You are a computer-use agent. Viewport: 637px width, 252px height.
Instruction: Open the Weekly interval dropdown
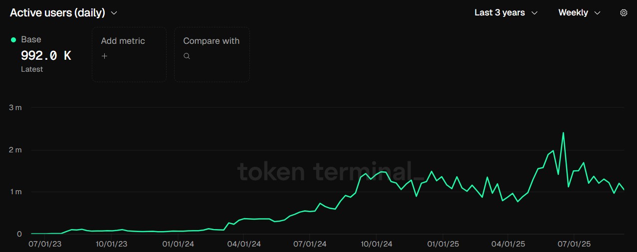click(579, 13)
